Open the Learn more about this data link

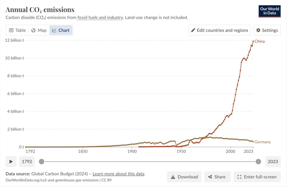point(118,174)
